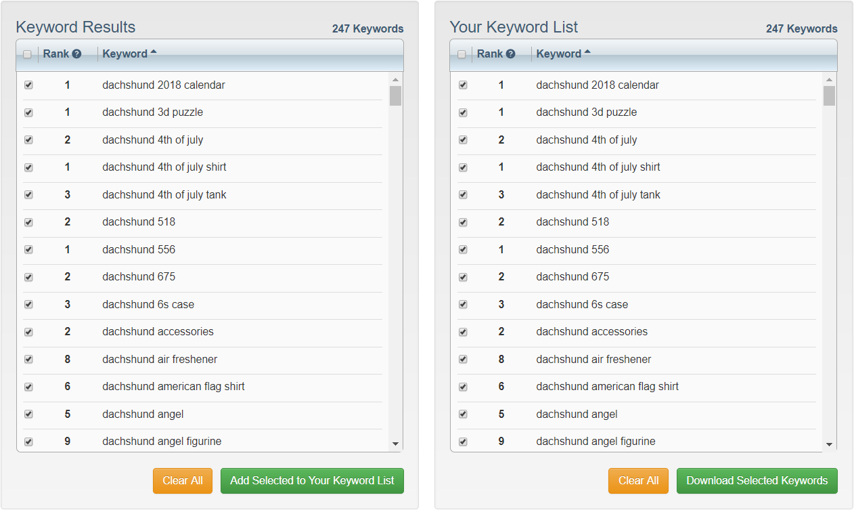Image resolution: width=854 pixels, height=510 pixels.
Task: Uncheck "dachshund 2018 calendar" in Keyword Results
Action: [x=28, y=85]
